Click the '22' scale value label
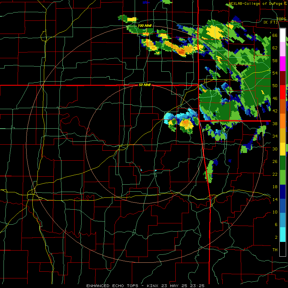 click(x=275, y=174)
